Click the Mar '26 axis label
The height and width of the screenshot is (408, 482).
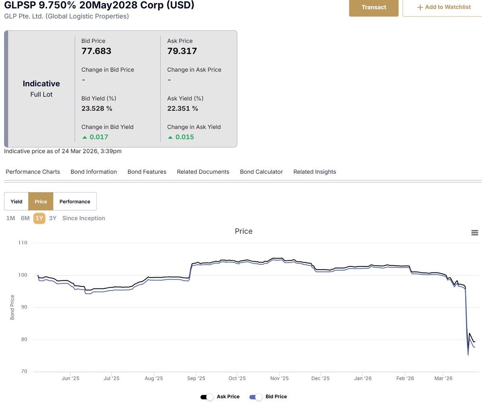pos(443,378)
